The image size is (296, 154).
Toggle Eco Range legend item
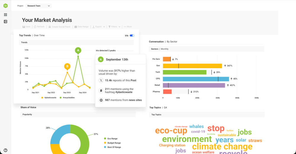[111, 139]
